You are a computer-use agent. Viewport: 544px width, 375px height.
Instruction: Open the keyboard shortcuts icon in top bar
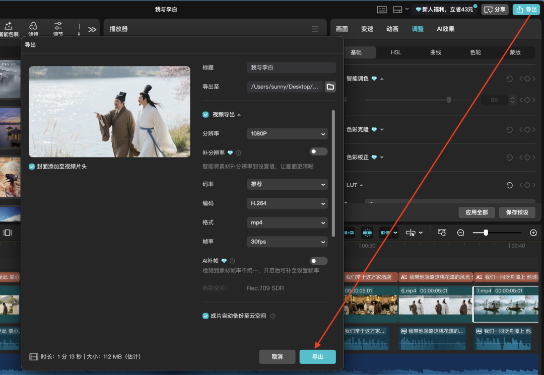click(x=382, y=10)
